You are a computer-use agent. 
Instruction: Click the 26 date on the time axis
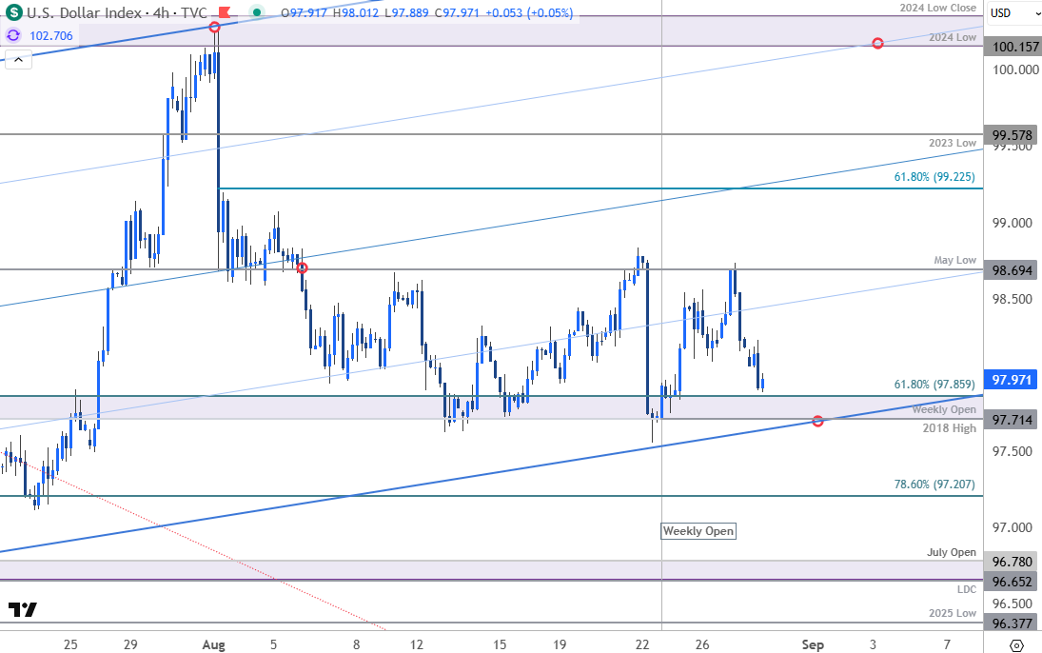[x=702, y=644]
